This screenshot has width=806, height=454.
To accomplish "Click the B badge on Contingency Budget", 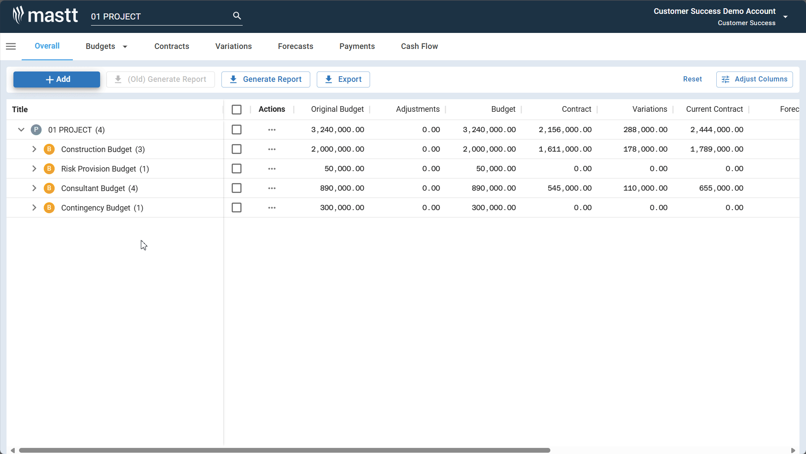I will (49, 208).
